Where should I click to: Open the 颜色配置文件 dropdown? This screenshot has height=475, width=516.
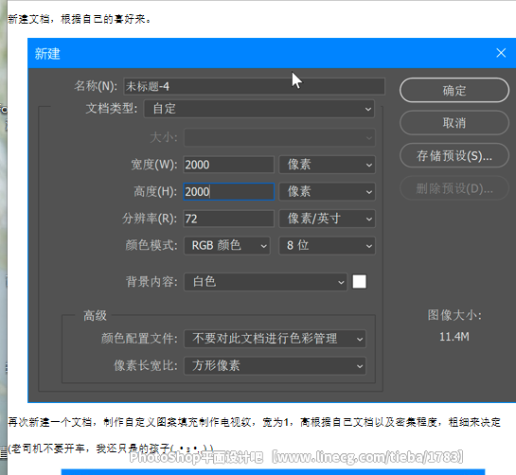(x=275, y=339)
